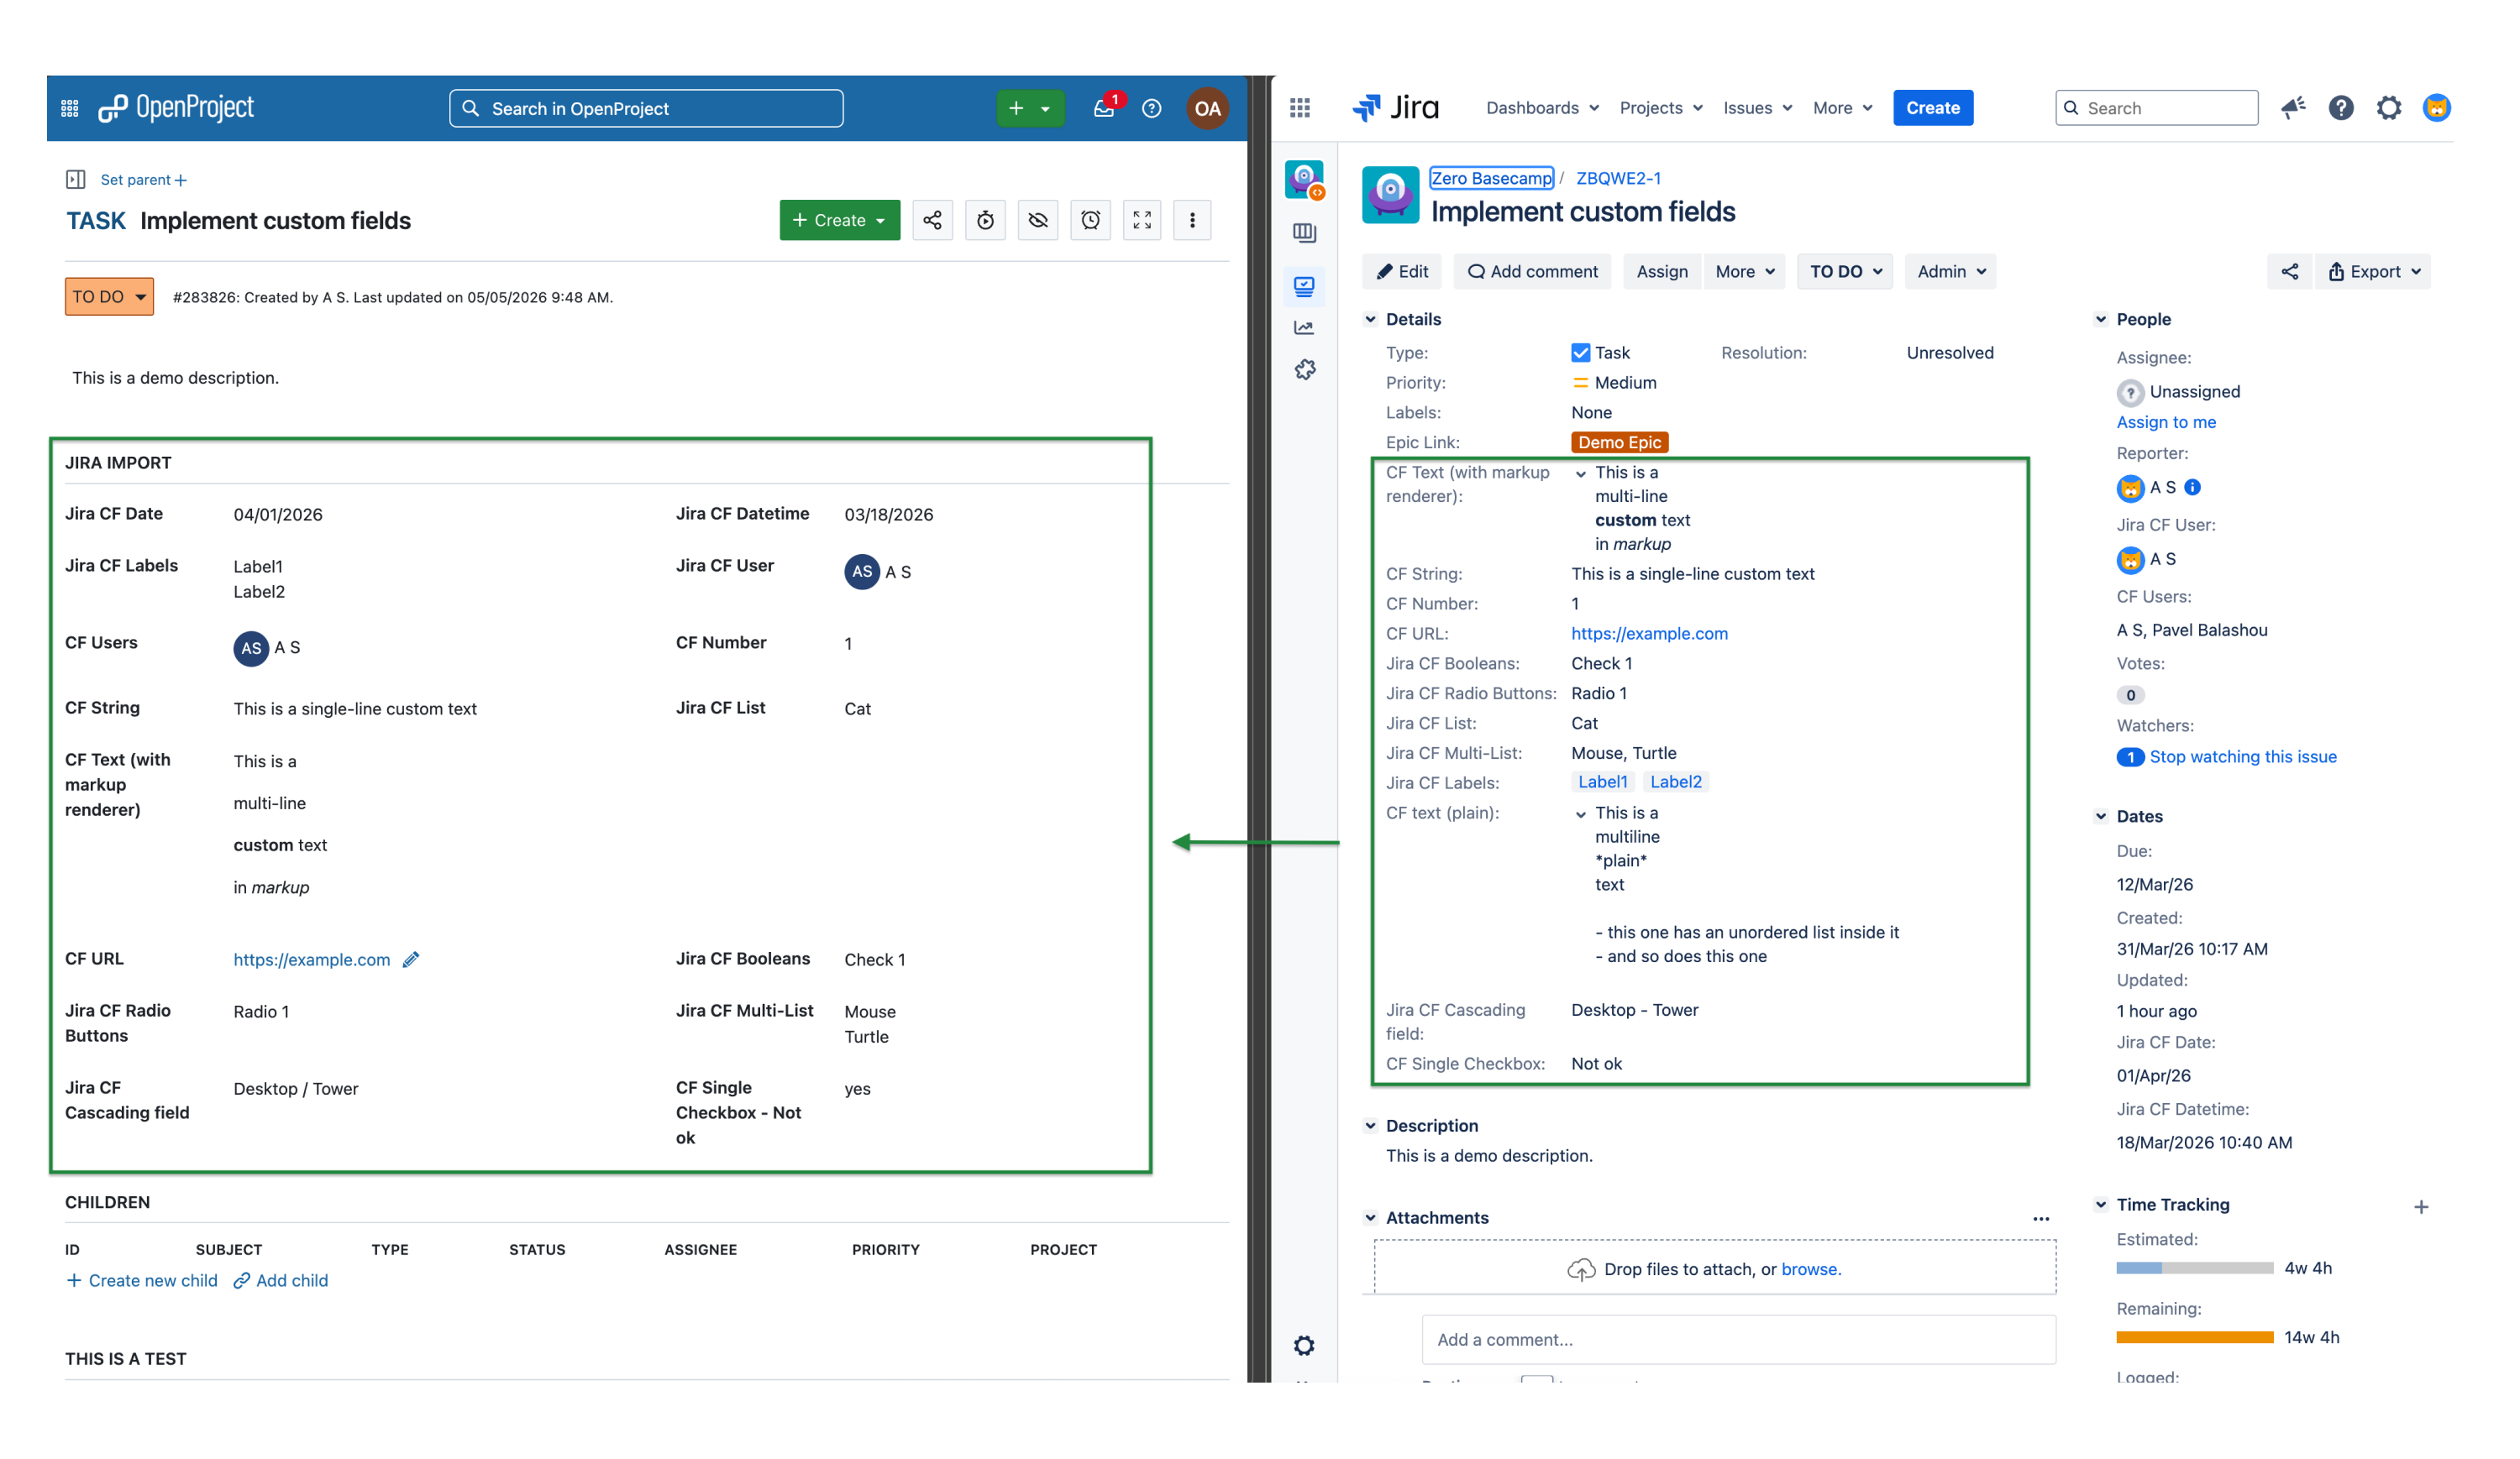
Task: Click the blue Create button in Jira
Action: [1933, 108]
